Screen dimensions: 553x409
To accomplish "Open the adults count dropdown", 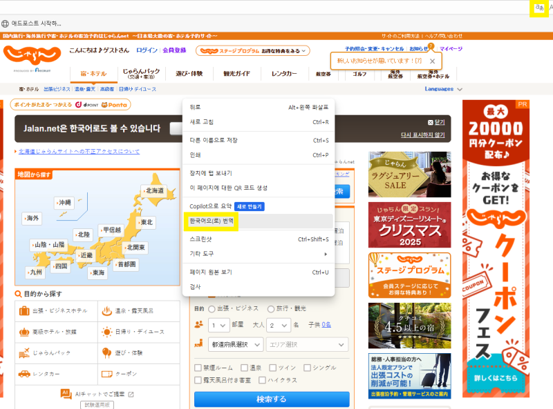I will 279,326.
